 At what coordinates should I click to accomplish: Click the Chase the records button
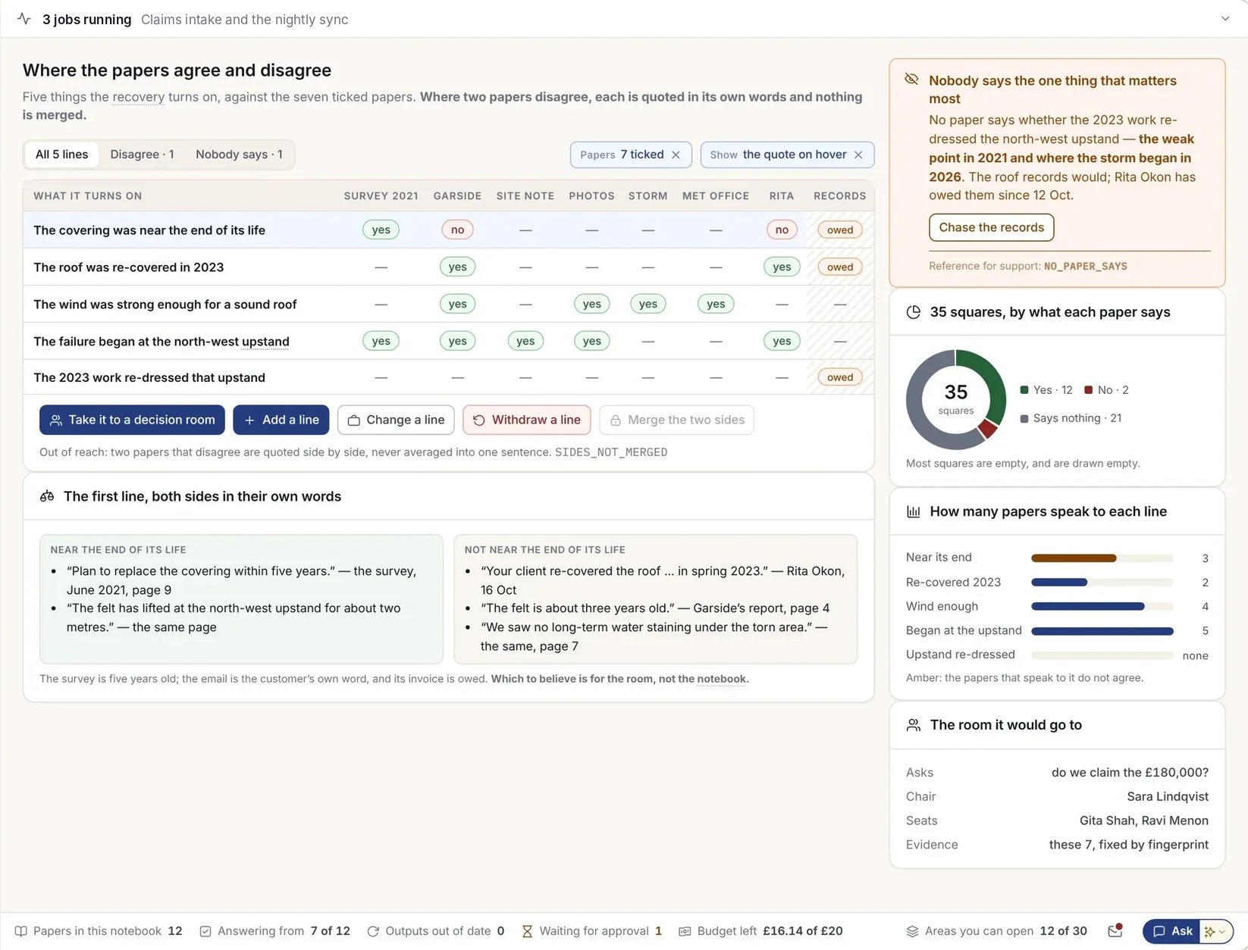(991, 227)
